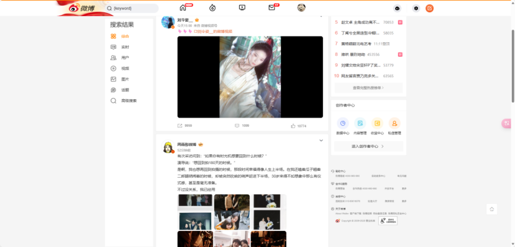Click the page vertical scrollbar
The height and width of the screenshot is (247, 515).
tap(513, 66)
